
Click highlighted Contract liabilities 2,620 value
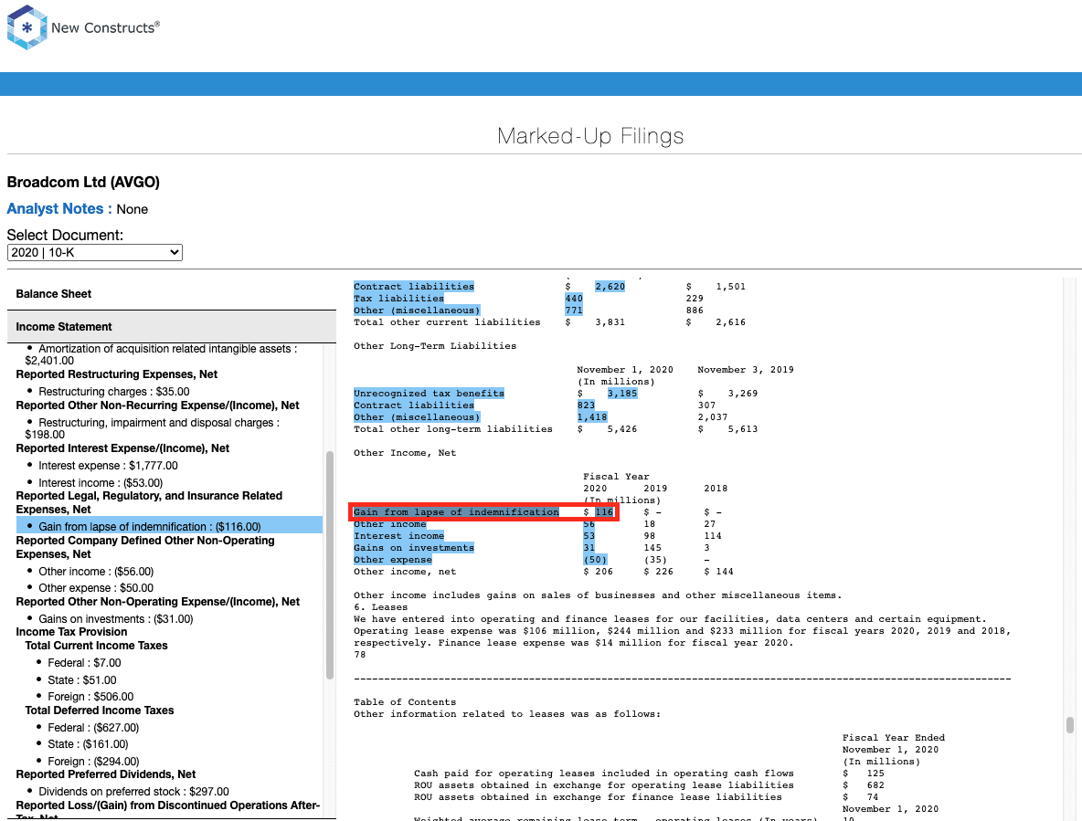610,287
